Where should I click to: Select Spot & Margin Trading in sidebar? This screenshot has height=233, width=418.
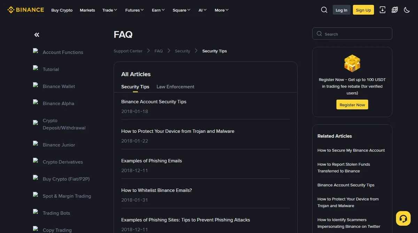point(67,196)
